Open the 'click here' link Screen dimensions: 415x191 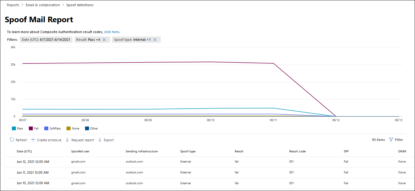111,32
